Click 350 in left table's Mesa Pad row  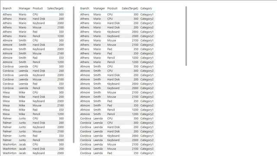pyautogui.click(x=61, y=110)
